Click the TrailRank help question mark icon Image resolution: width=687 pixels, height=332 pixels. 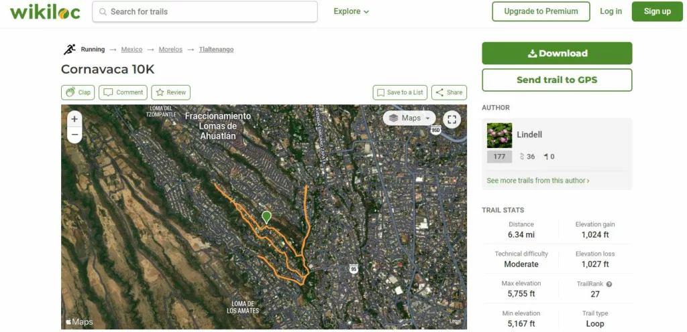tap(609, 284)
